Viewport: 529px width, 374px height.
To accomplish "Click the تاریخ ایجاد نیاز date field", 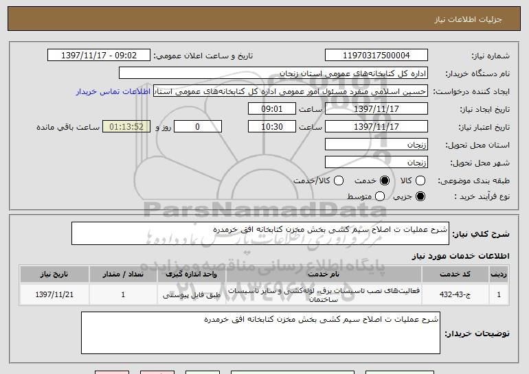I will pyautogui.click(x=375, y=109).
